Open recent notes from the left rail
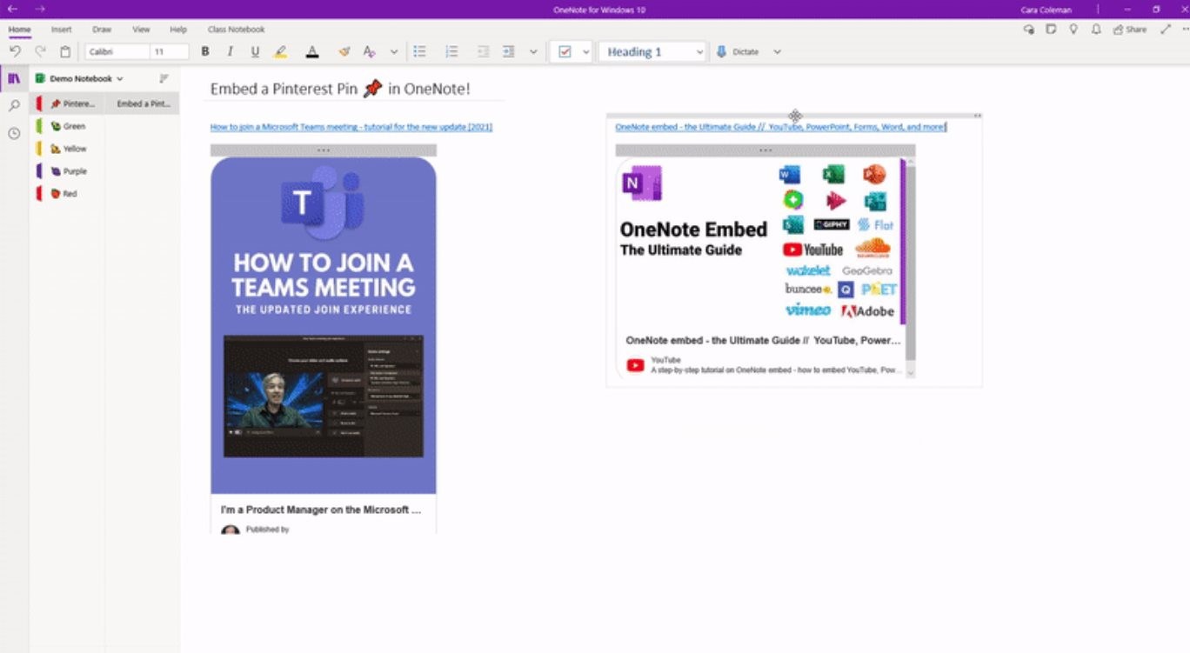Image resolution: width=1190 pixels, height=653 pixels. tap(14, 134)
